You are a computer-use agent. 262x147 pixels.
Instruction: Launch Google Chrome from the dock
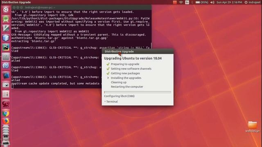pyautogui.click(x=6, y=114)
